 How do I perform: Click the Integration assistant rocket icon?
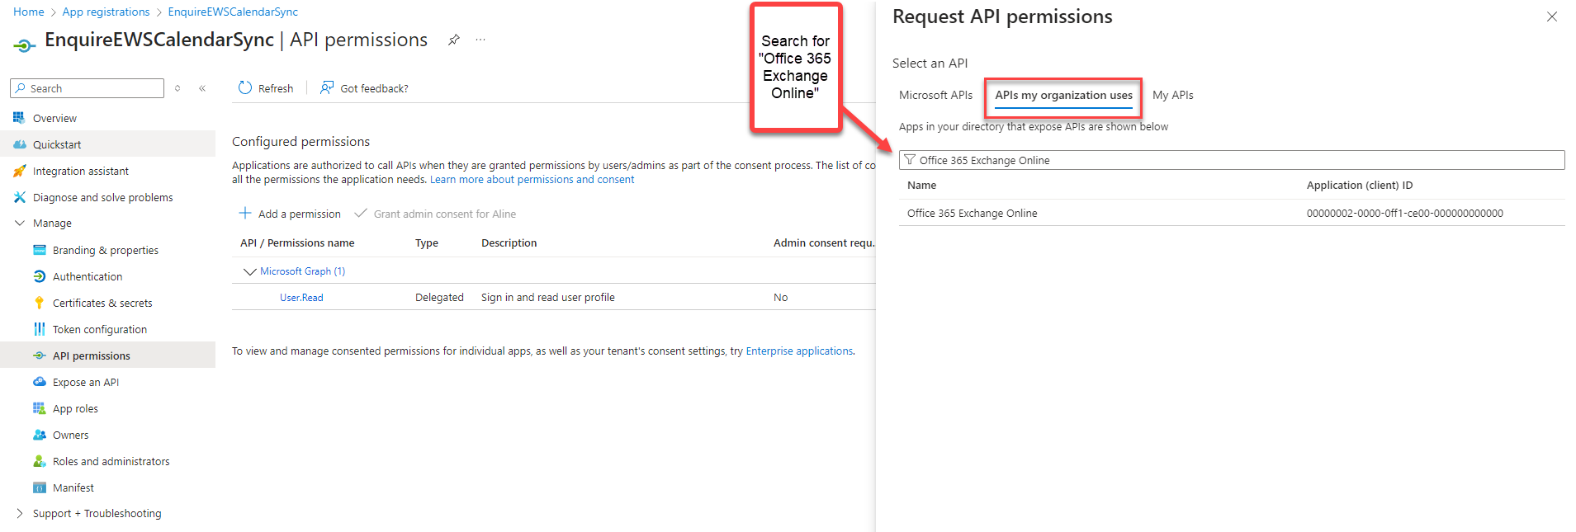[x=19, y=171]
